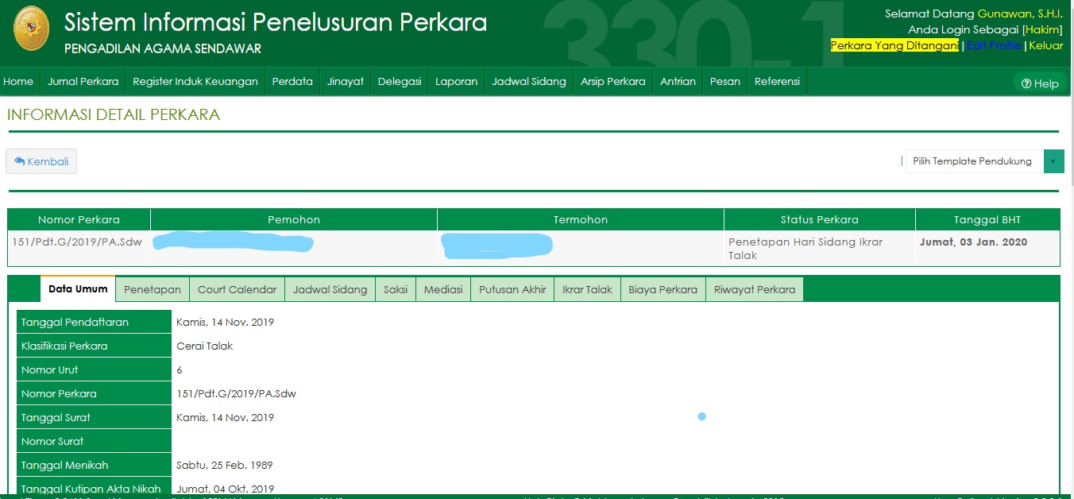Open the Help button
This screenshot has width=1074, height=499.
coord(1040,83)
